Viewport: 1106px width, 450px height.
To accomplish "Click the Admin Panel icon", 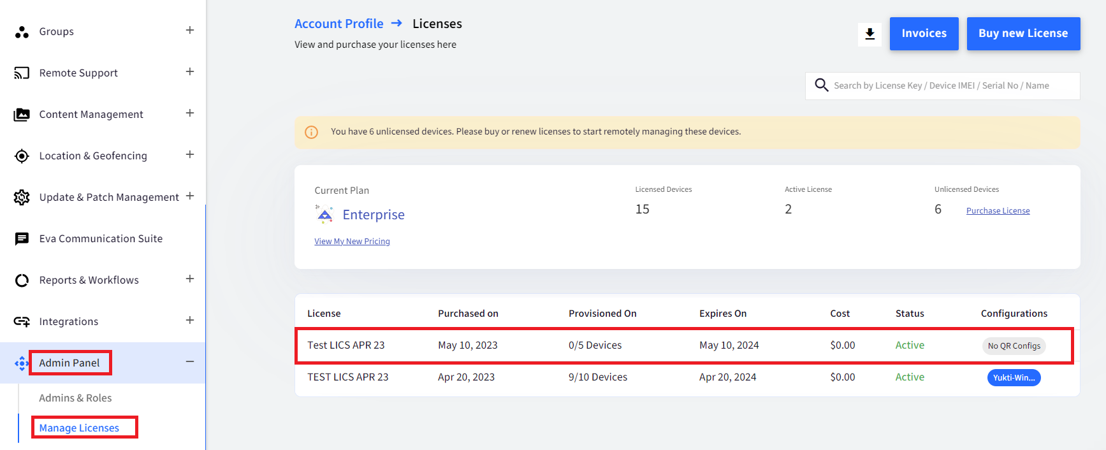I will pos(22,363).
